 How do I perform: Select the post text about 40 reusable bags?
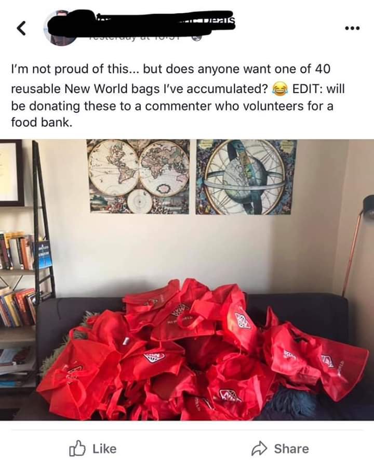[x=171, y=78]
